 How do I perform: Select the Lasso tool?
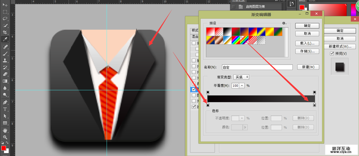[x=5, y=19]
